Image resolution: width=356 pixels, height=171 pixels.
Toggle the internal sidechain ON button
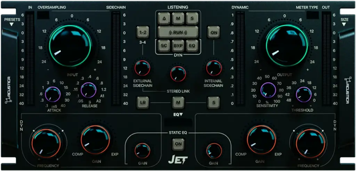(x=214, y=32)
